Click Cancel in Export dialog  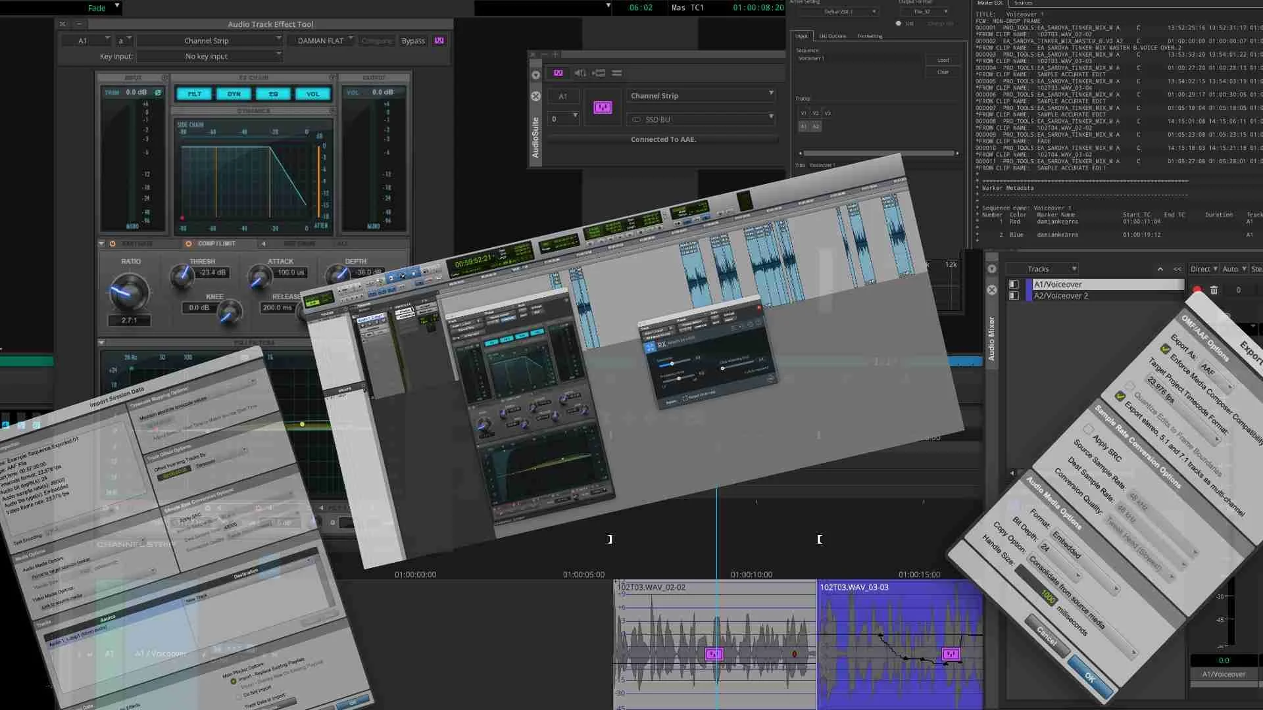(1047, 635)
